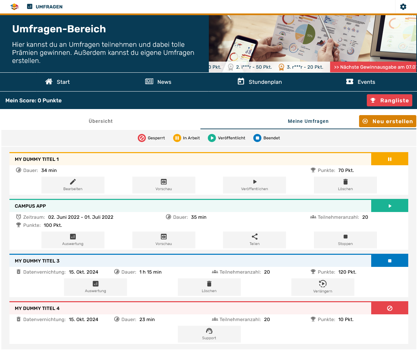Open the Rangliste leaderboard
The image size is (417, 350).
pos(389,100)
